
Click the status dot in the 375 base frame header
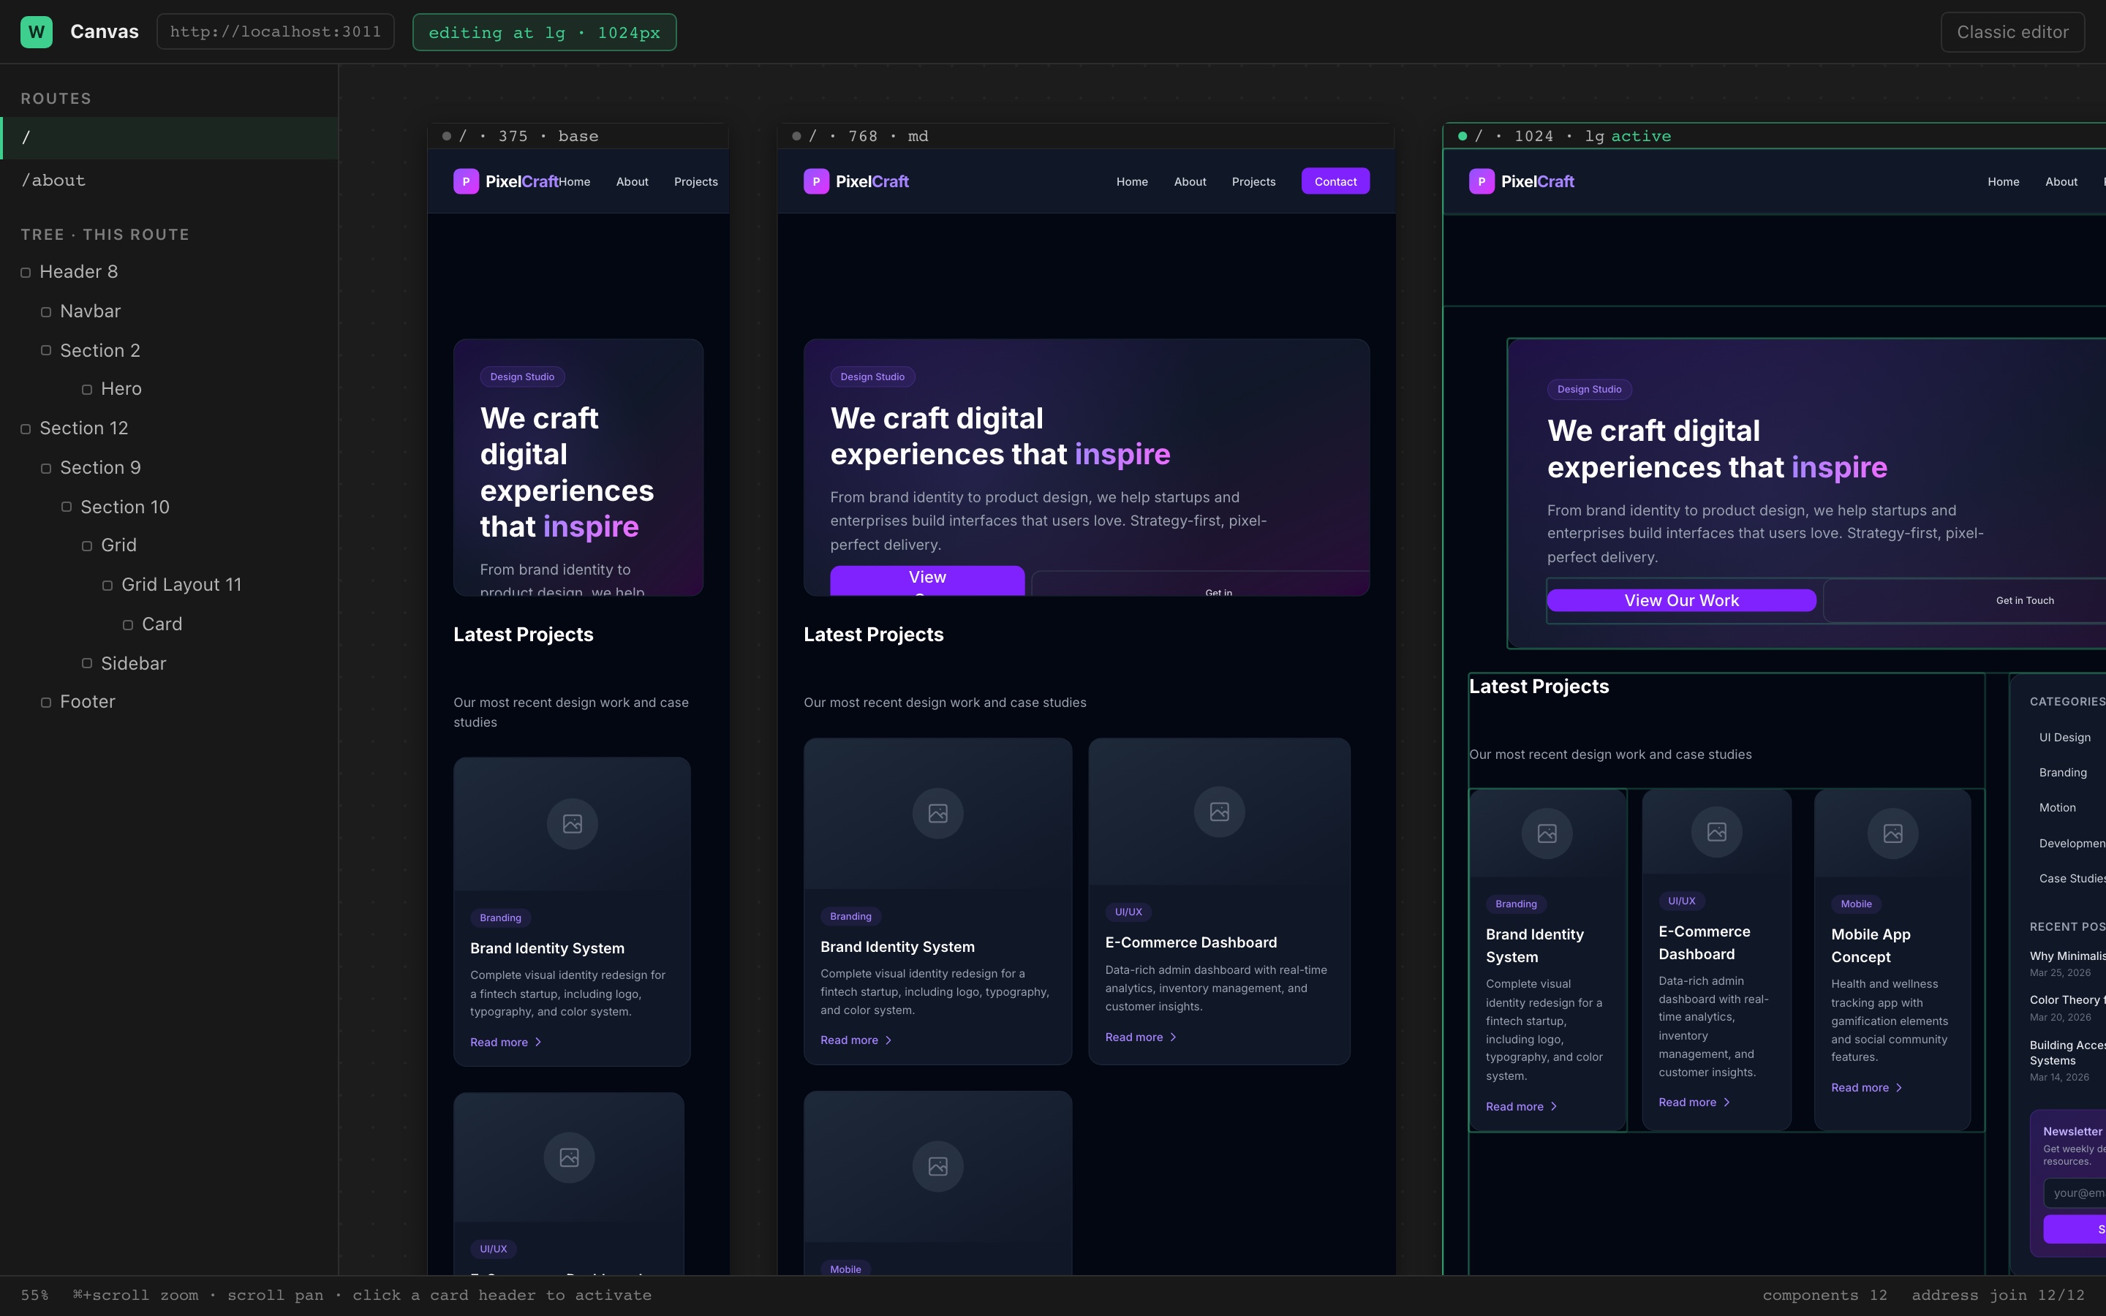pos(447,136)
